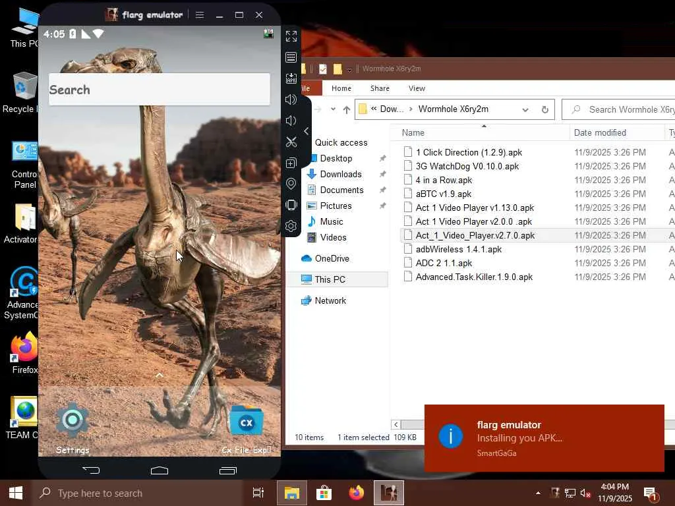
Task: Select ADC 2 1.1.apk file
Action: tap(444, 263)
